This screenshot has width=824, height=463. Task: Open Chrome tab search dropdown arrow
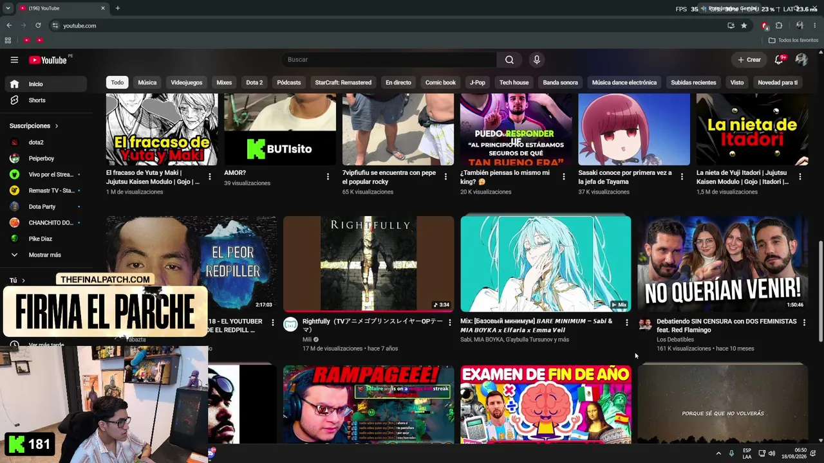click(8, 8)
